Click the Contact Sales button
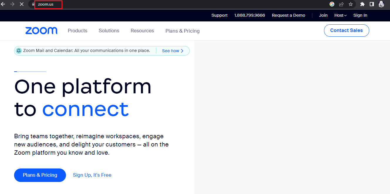Image resolution: width=390 pixels, height=194 pixels. (x=346, y=31)
